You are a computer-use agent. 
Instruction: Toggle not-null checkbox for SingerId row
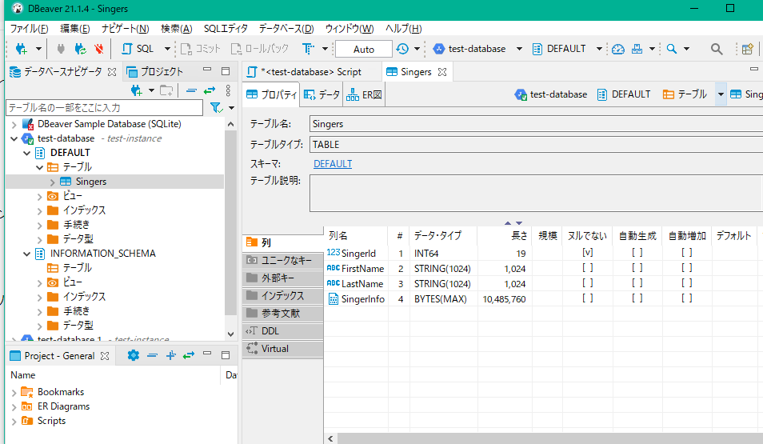tap(588, 253)
